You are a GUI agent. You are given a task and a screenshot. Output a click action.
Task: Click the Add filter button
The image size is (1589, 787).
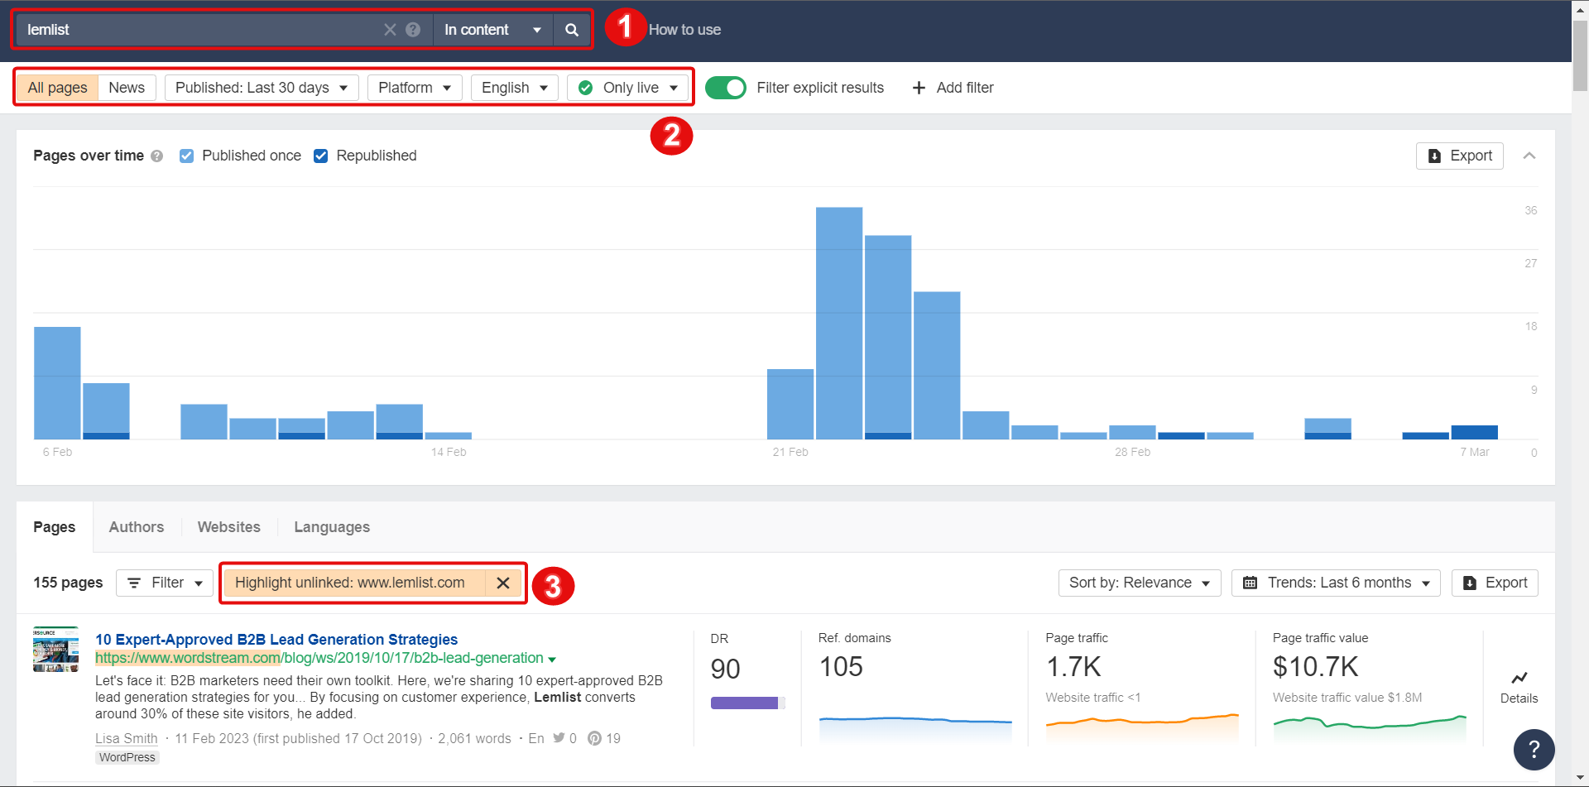pyautogui.click(x=953, y=88)
